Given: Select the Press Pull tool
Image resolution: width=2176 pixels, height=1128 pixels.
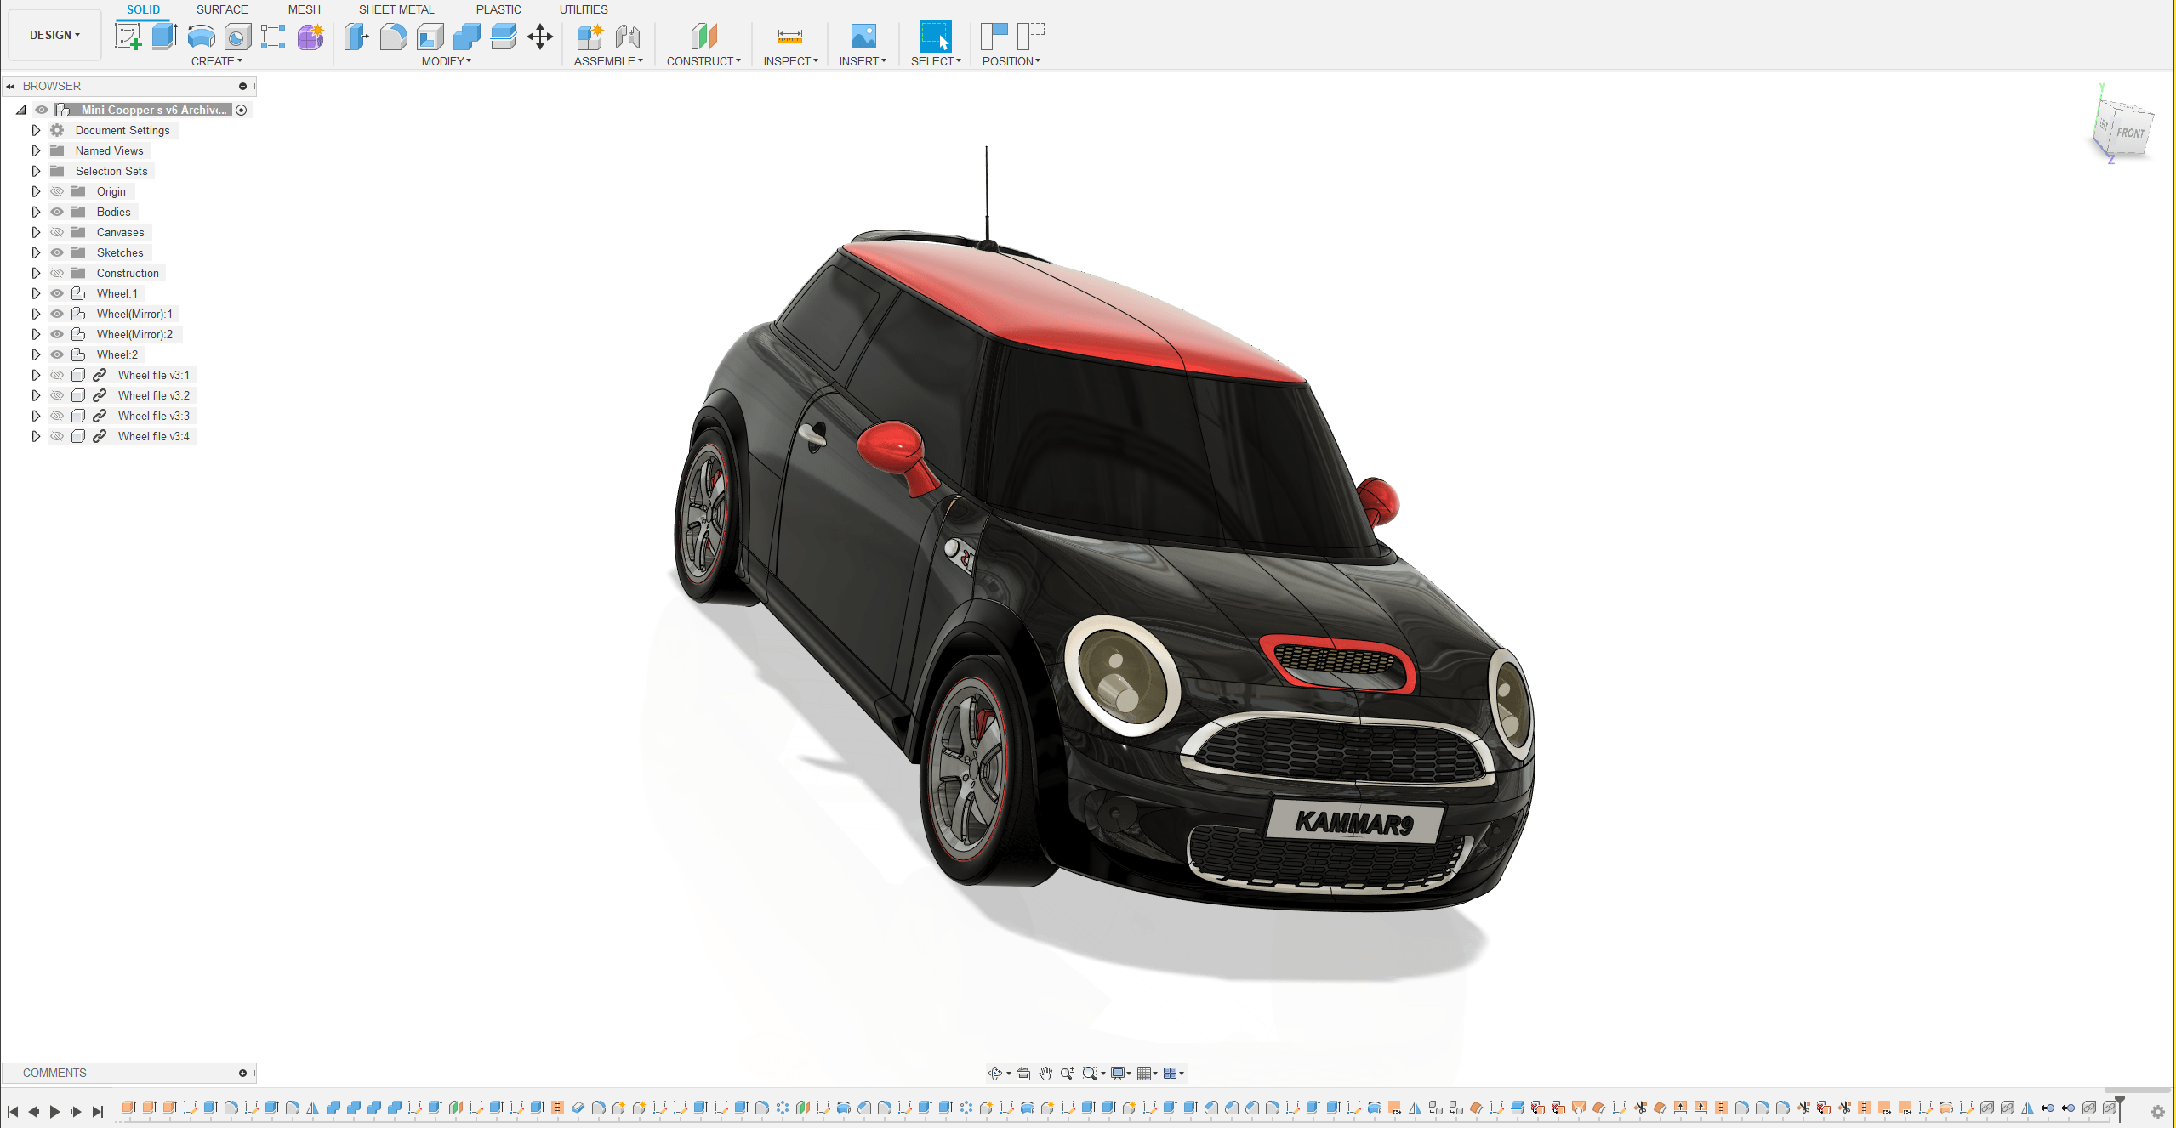Looking at the screenshot, I should click(x=356, y=37).
